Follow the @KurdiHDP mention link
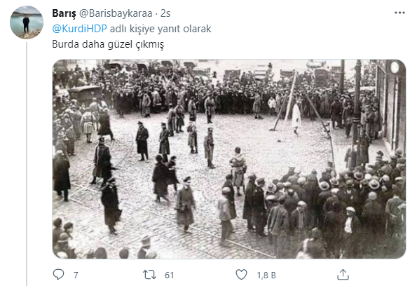 (x=79, y=29)
